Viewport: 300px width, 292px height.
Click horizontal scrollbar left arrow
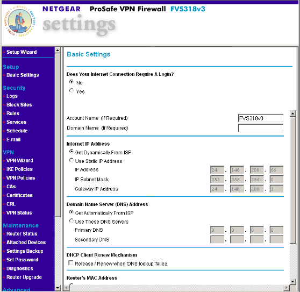66,288
